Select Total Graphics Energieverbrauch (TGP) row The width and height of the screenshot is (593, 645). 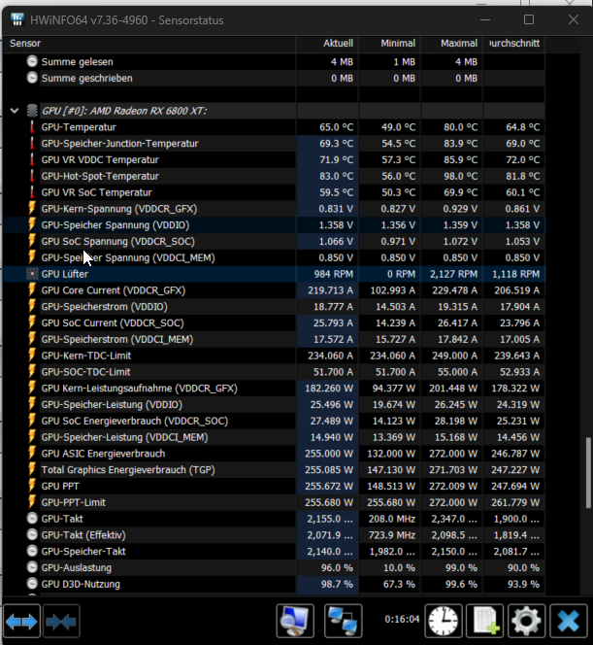point(275,470)
